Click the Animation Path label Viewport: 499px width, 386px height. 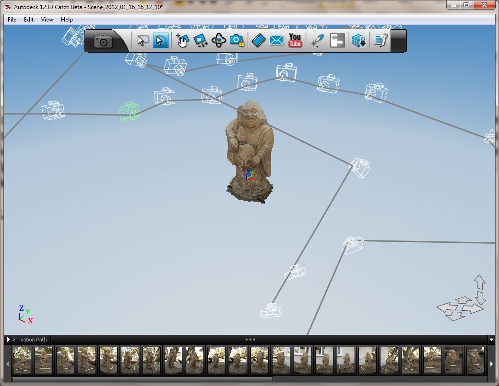[29, 340]
